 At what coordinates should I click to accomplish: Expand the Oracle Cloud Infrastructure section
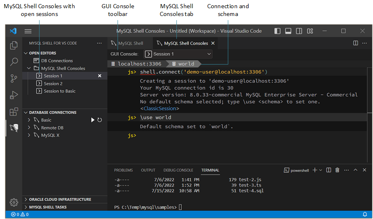tap(60, 199)
